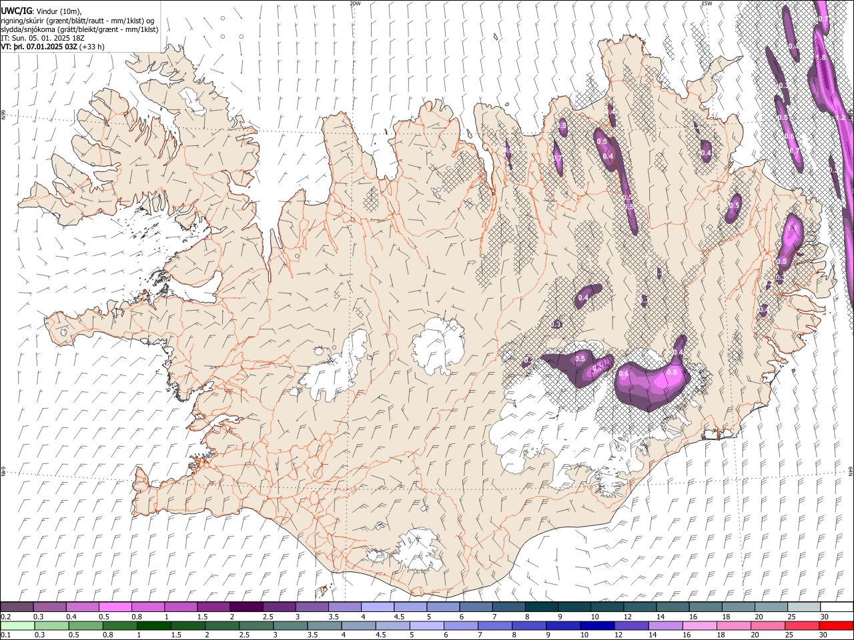Pick the deep blue swatch between 10 and 12

click(x=596, y=626)
